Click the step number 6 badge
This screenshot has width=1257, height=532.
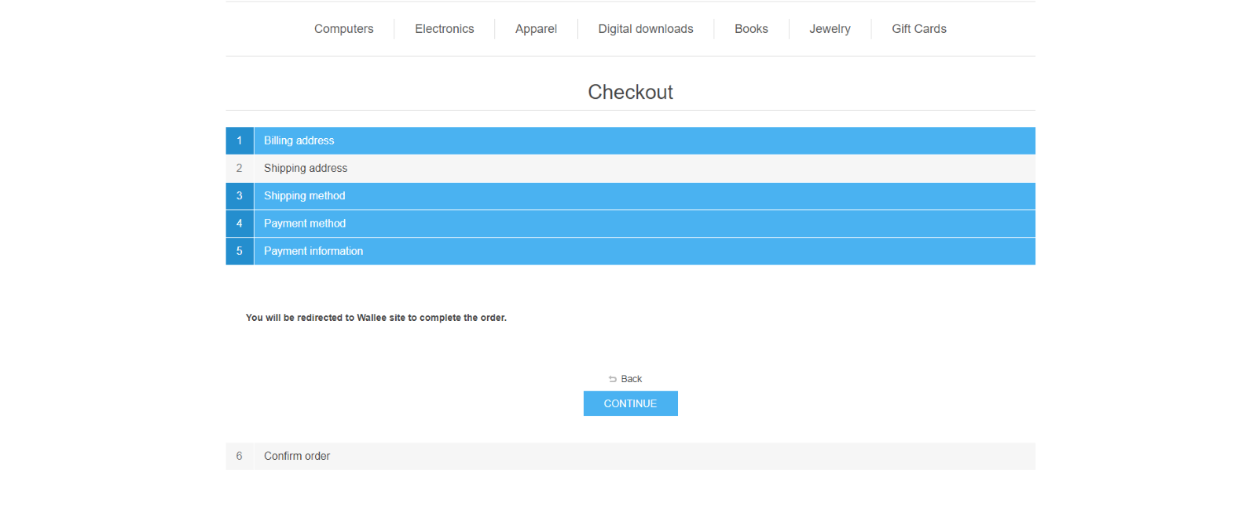tap(240, 456)
